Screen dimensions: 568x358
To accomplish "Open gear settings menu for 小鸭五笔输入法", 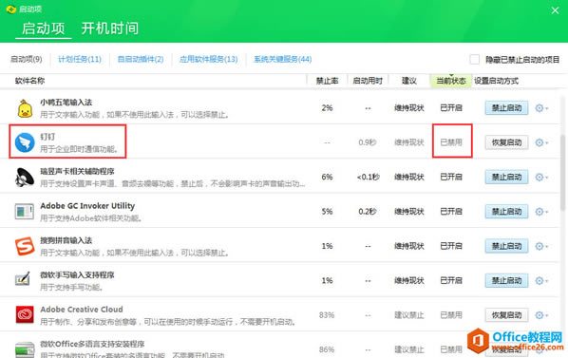I will click(x=541, y=108).
